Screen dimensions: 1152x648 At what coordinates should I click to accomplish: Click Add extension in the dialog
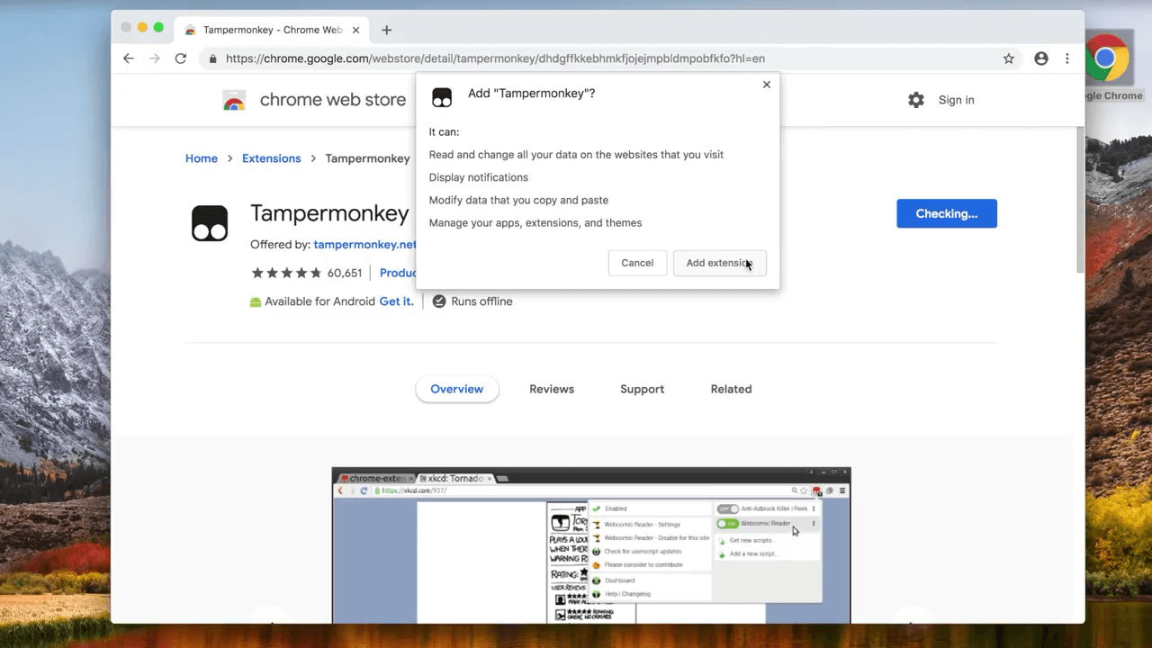coord(719,263)
